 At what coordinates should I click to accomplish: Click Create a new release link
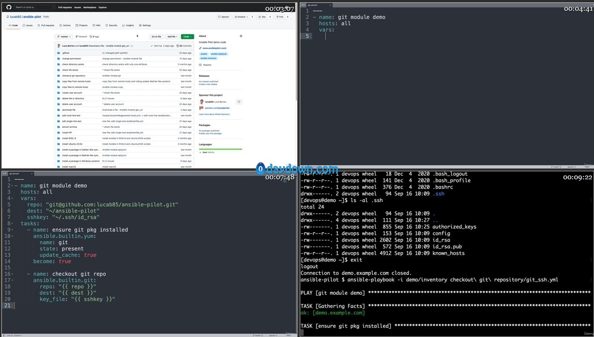point(208,84)
